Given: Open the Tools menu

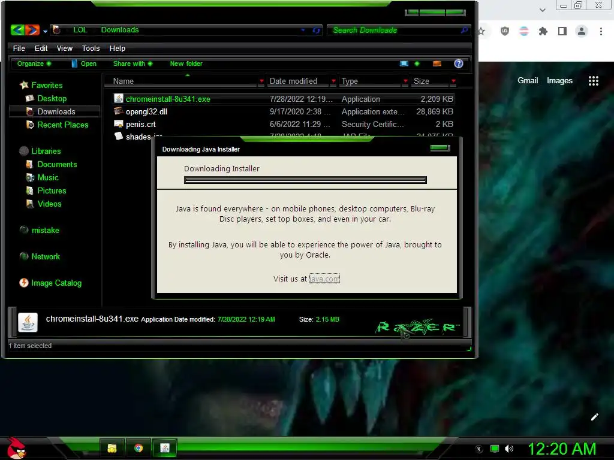Looking at the screenshot, I should pos(91,48).
